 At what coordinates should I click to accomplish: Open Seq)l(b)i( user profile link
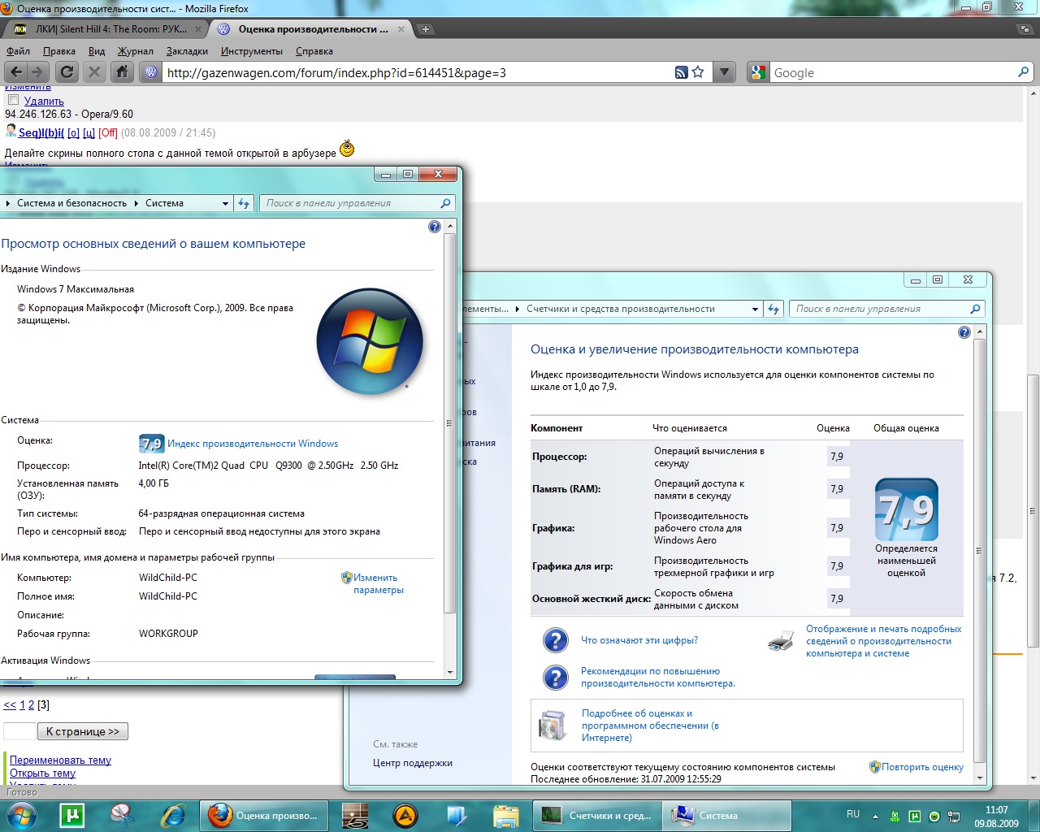coord(41,132)
